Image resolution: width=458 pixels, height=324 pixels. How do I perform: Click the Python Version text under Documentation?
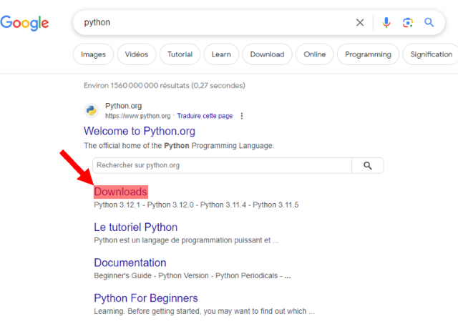coord(183,276)
